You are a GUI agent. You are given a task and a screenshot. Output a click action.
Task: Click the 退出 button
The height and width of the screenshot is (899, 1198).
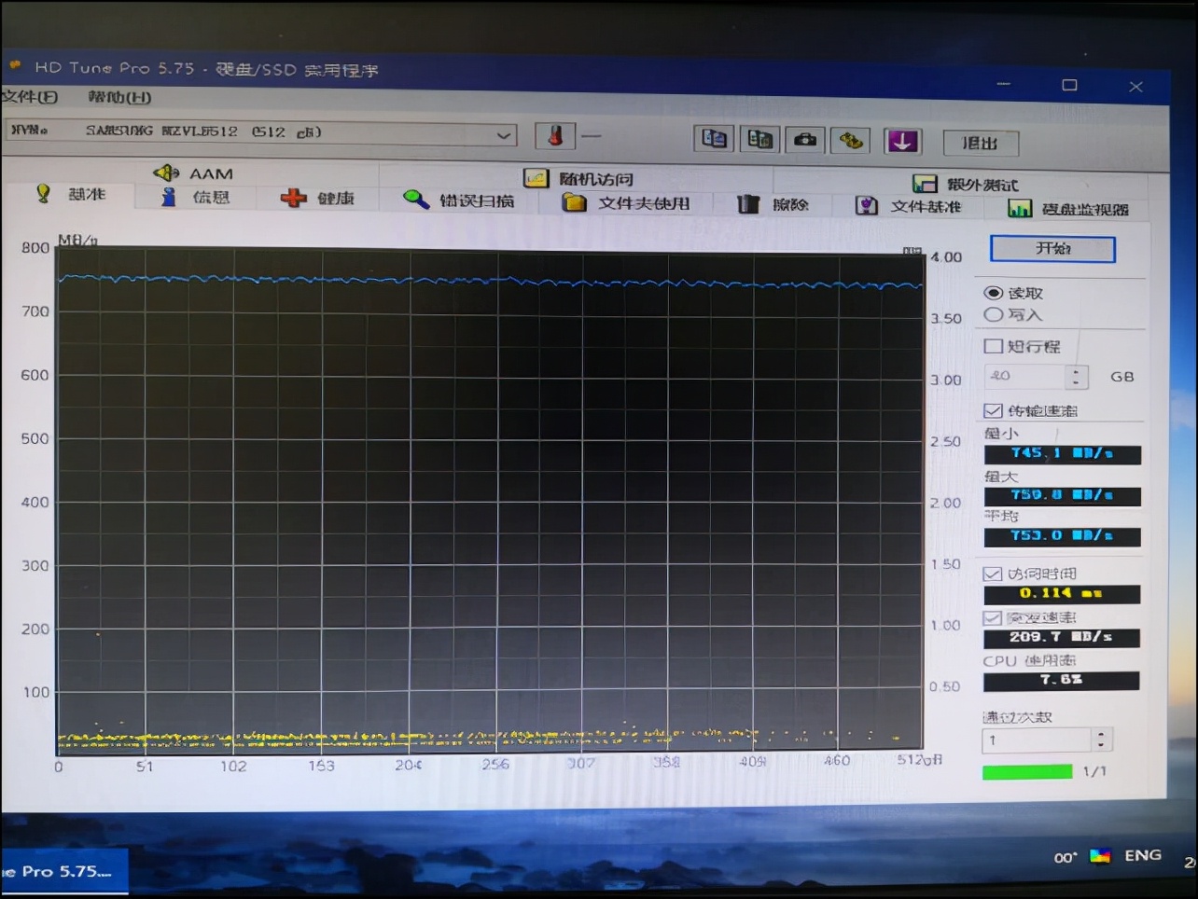pos(980,143)
